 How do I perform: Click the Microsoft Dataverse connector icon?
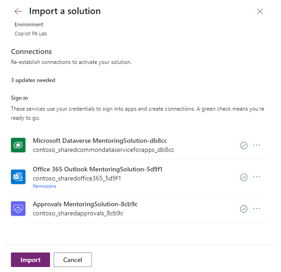point(18,145)
